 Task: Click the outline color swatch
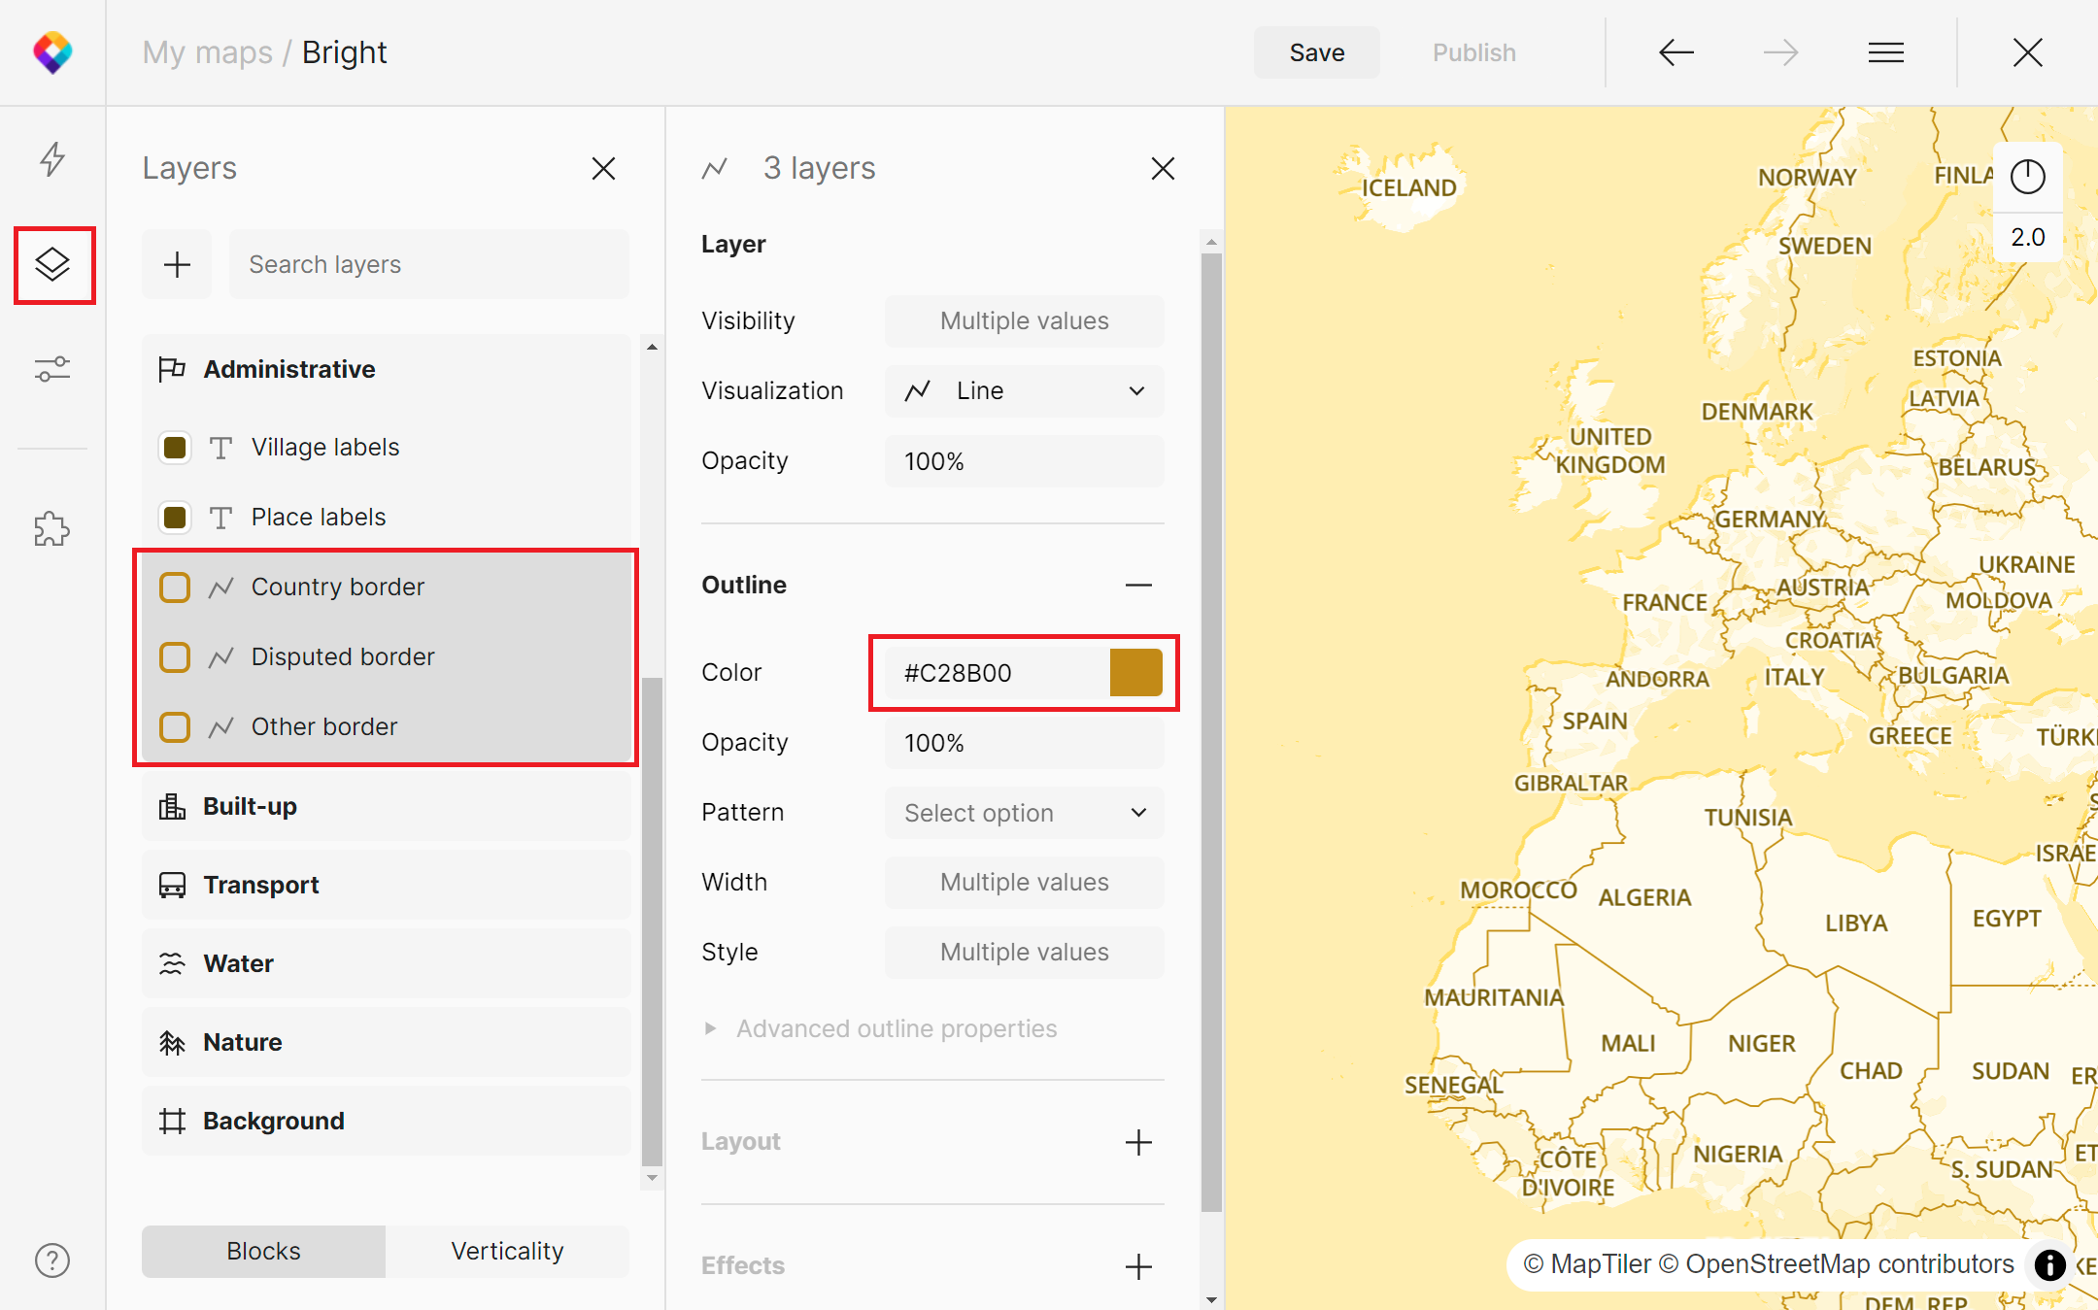click(x=1135, y=673)
